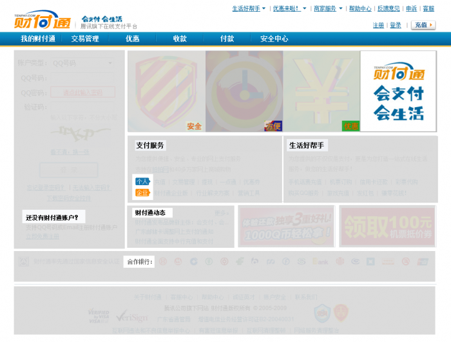This screenshot has height=342, width=451.
Task: Click the yellow 'ank' partner bank logo
Action: pos(320,261)
